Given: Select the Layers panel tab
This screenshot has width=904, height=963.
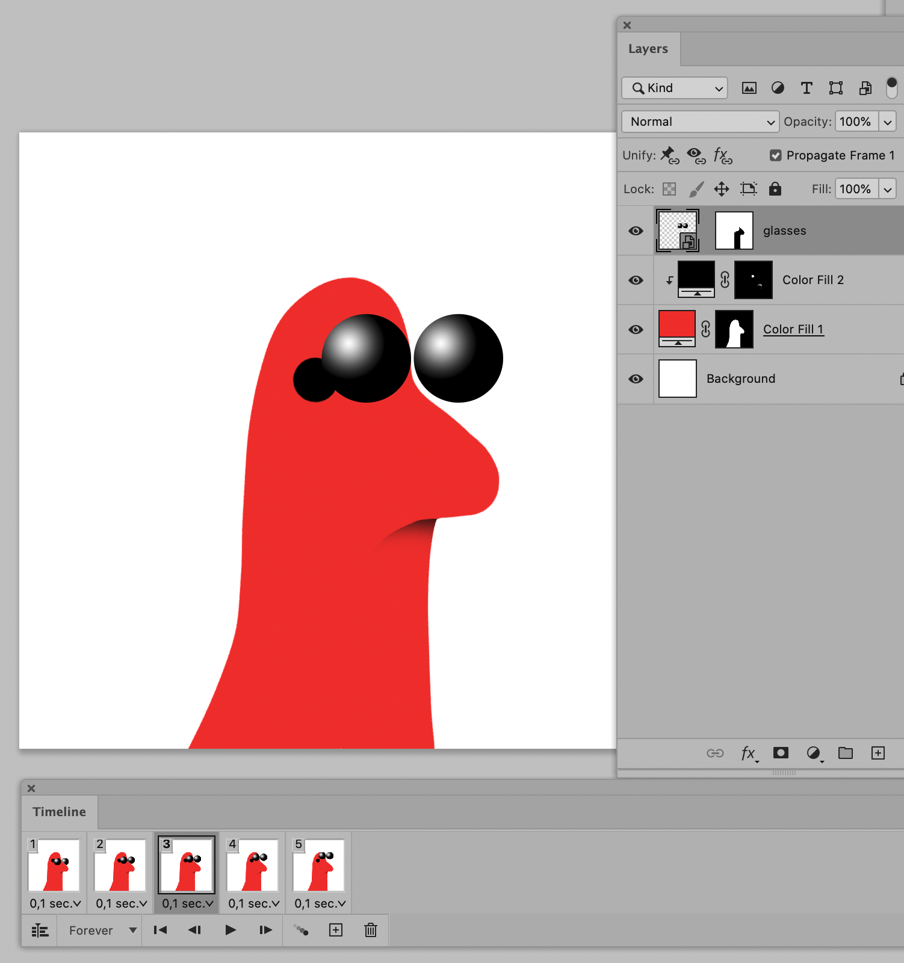Looking at the screenshot, I should 648,49.
